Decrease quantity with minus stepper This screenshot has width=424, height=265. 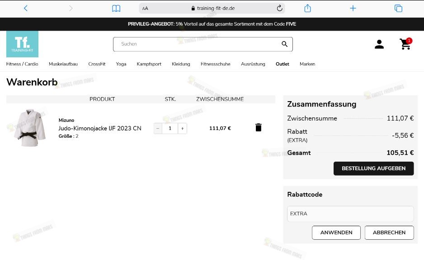click(x=158, y=128)
